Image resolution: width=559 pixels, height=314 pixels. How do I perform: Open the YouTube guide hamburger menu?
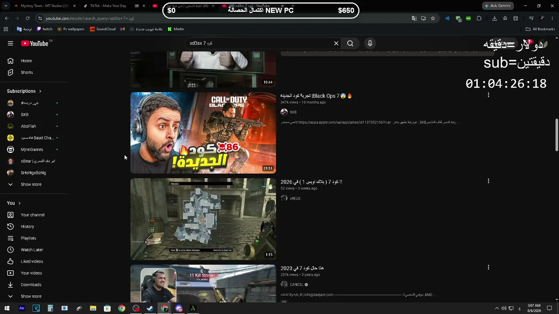pos(10,43)
